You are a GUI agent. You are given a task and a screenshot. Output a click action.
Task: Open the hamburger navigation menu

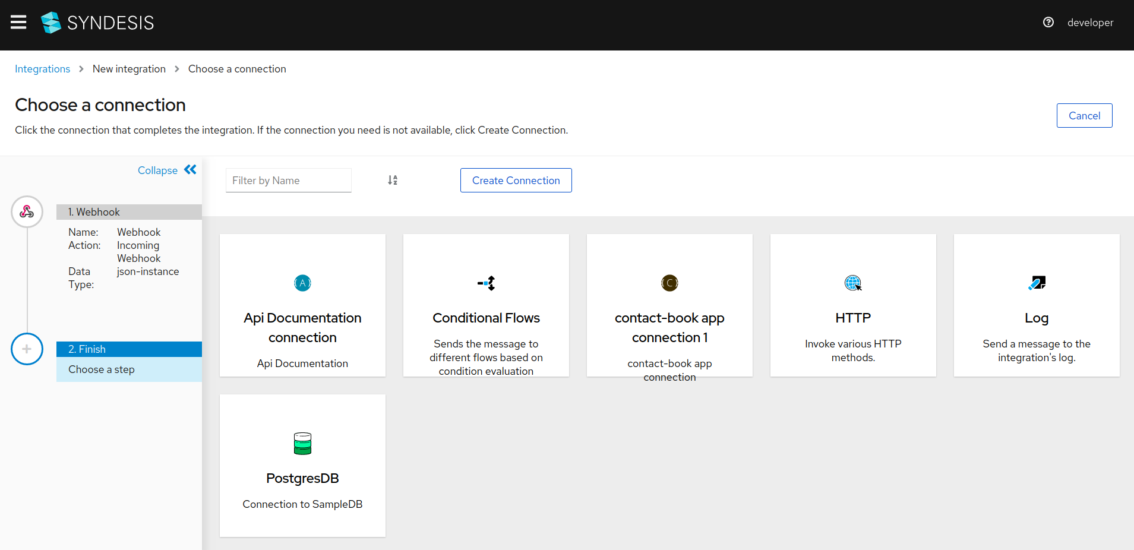click(x=18, y=23)
